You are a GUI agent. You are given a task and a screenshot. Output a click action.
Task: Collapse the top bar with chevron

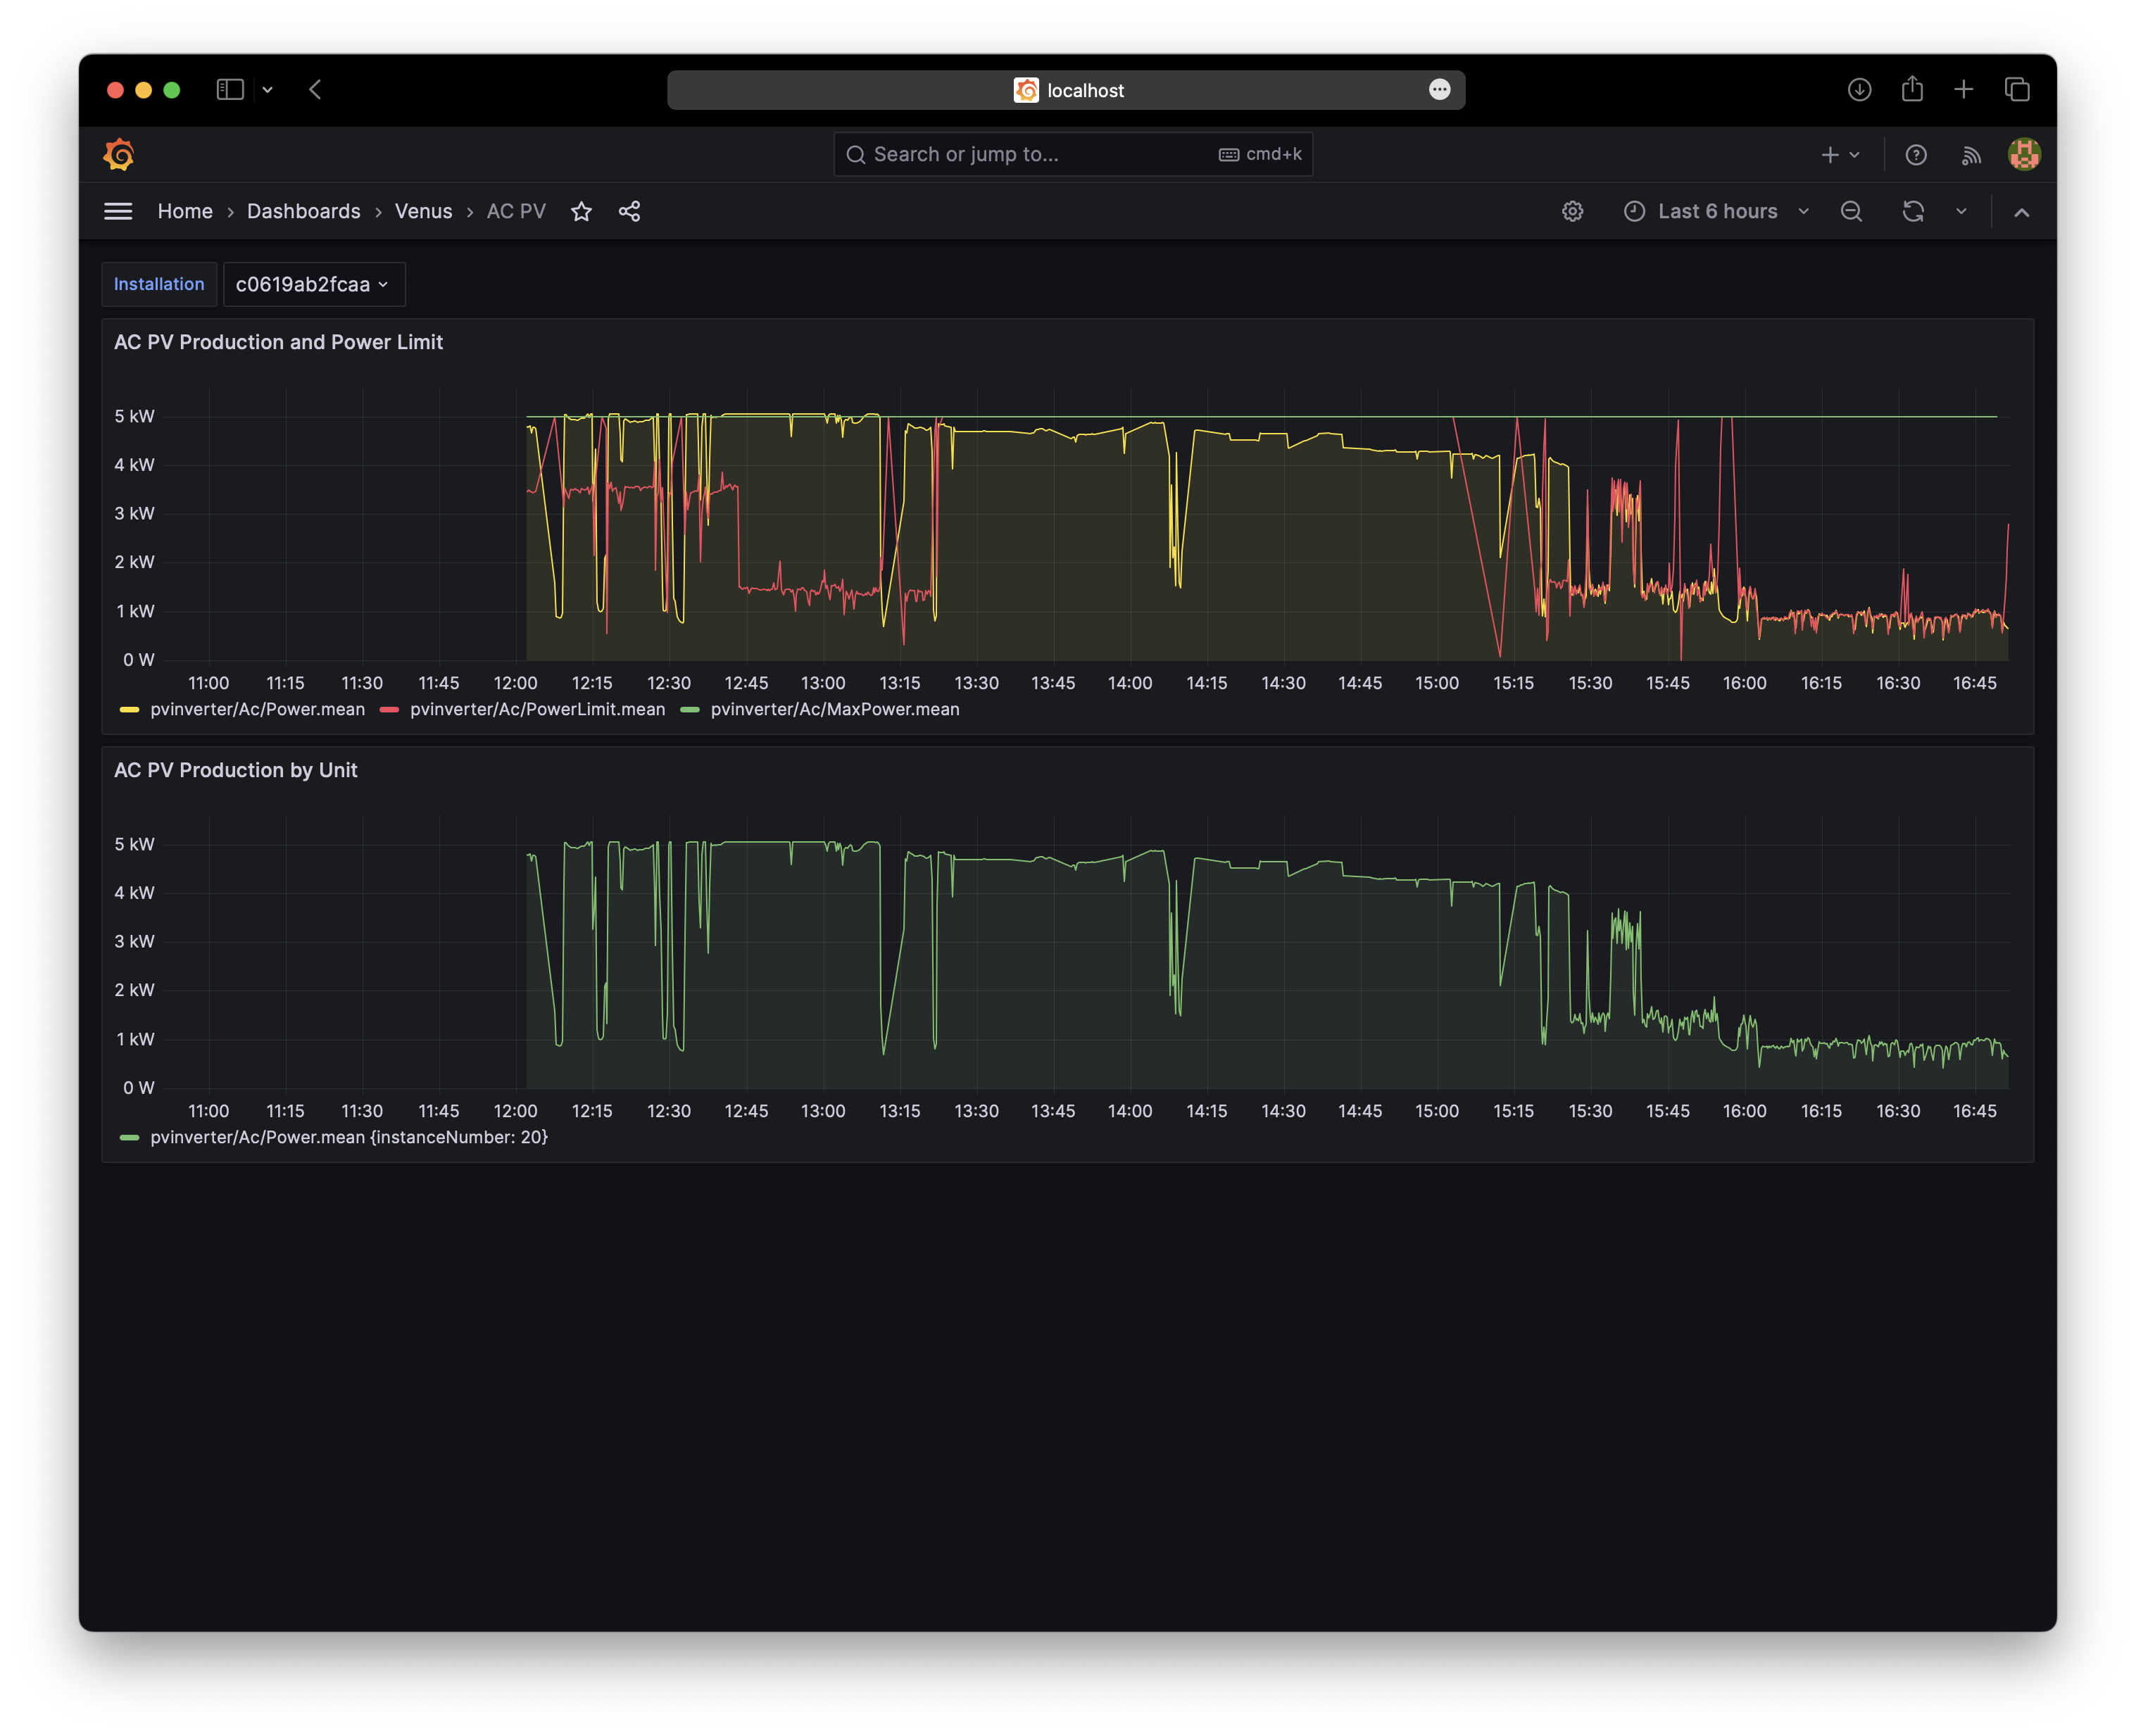point(2021,211)
